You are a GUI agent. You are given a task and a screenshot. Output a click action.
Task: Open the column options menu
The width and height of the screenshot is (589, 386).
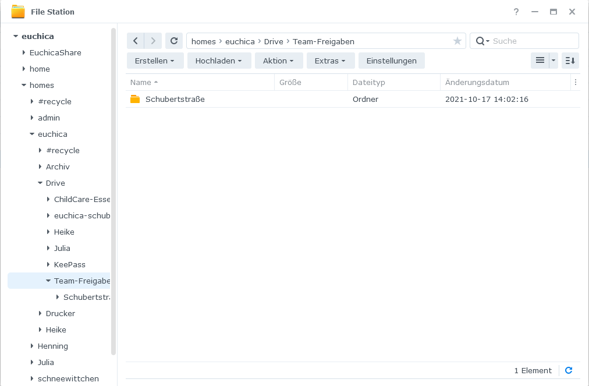[575, 83]
